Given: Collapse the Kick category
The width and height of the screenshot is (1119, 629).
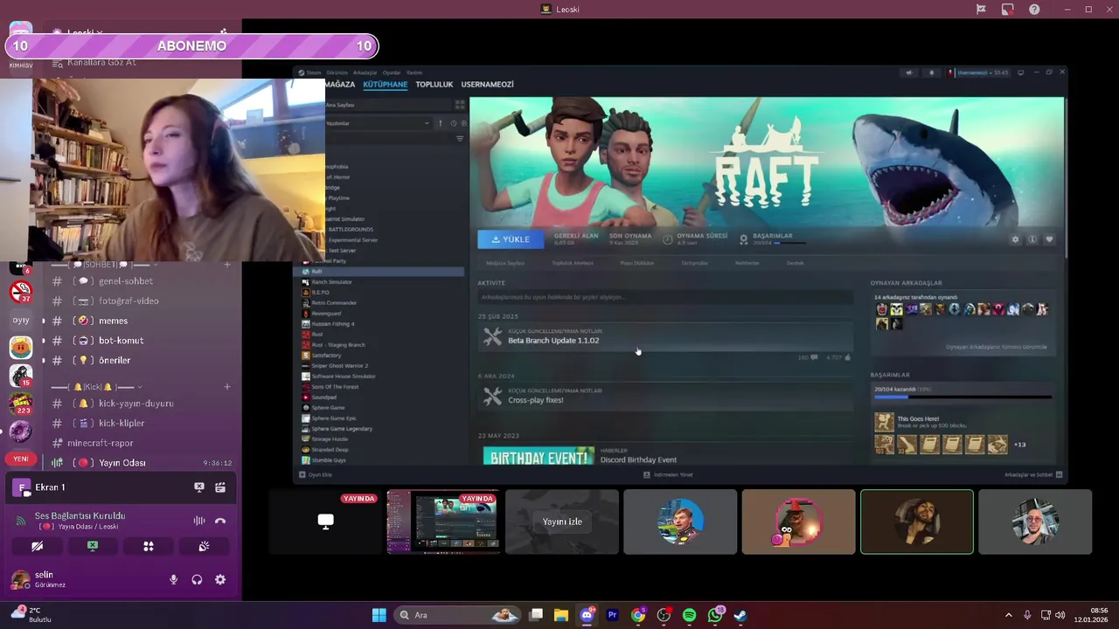Looking at the screenshot, I should pyautogui.click(x=96, y=386).
